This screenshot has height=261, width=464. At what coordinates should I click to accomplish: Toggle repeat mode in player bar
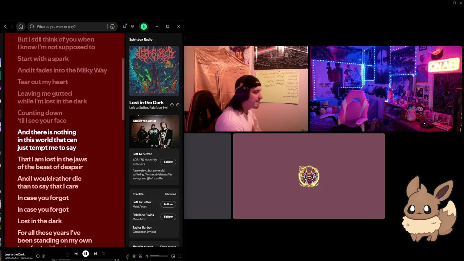click(103, 254)
